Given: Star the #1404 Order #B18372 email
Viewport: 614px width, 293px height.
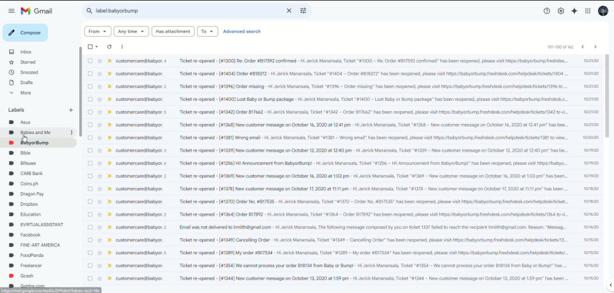Looking at the screenshot, I should (100, 74).
